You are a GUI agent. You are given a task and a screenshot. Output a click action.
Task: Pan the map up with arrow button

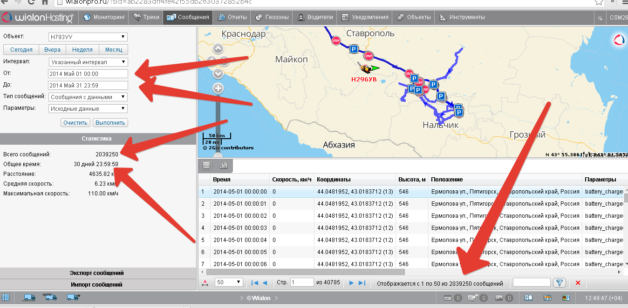pos(218,49)
